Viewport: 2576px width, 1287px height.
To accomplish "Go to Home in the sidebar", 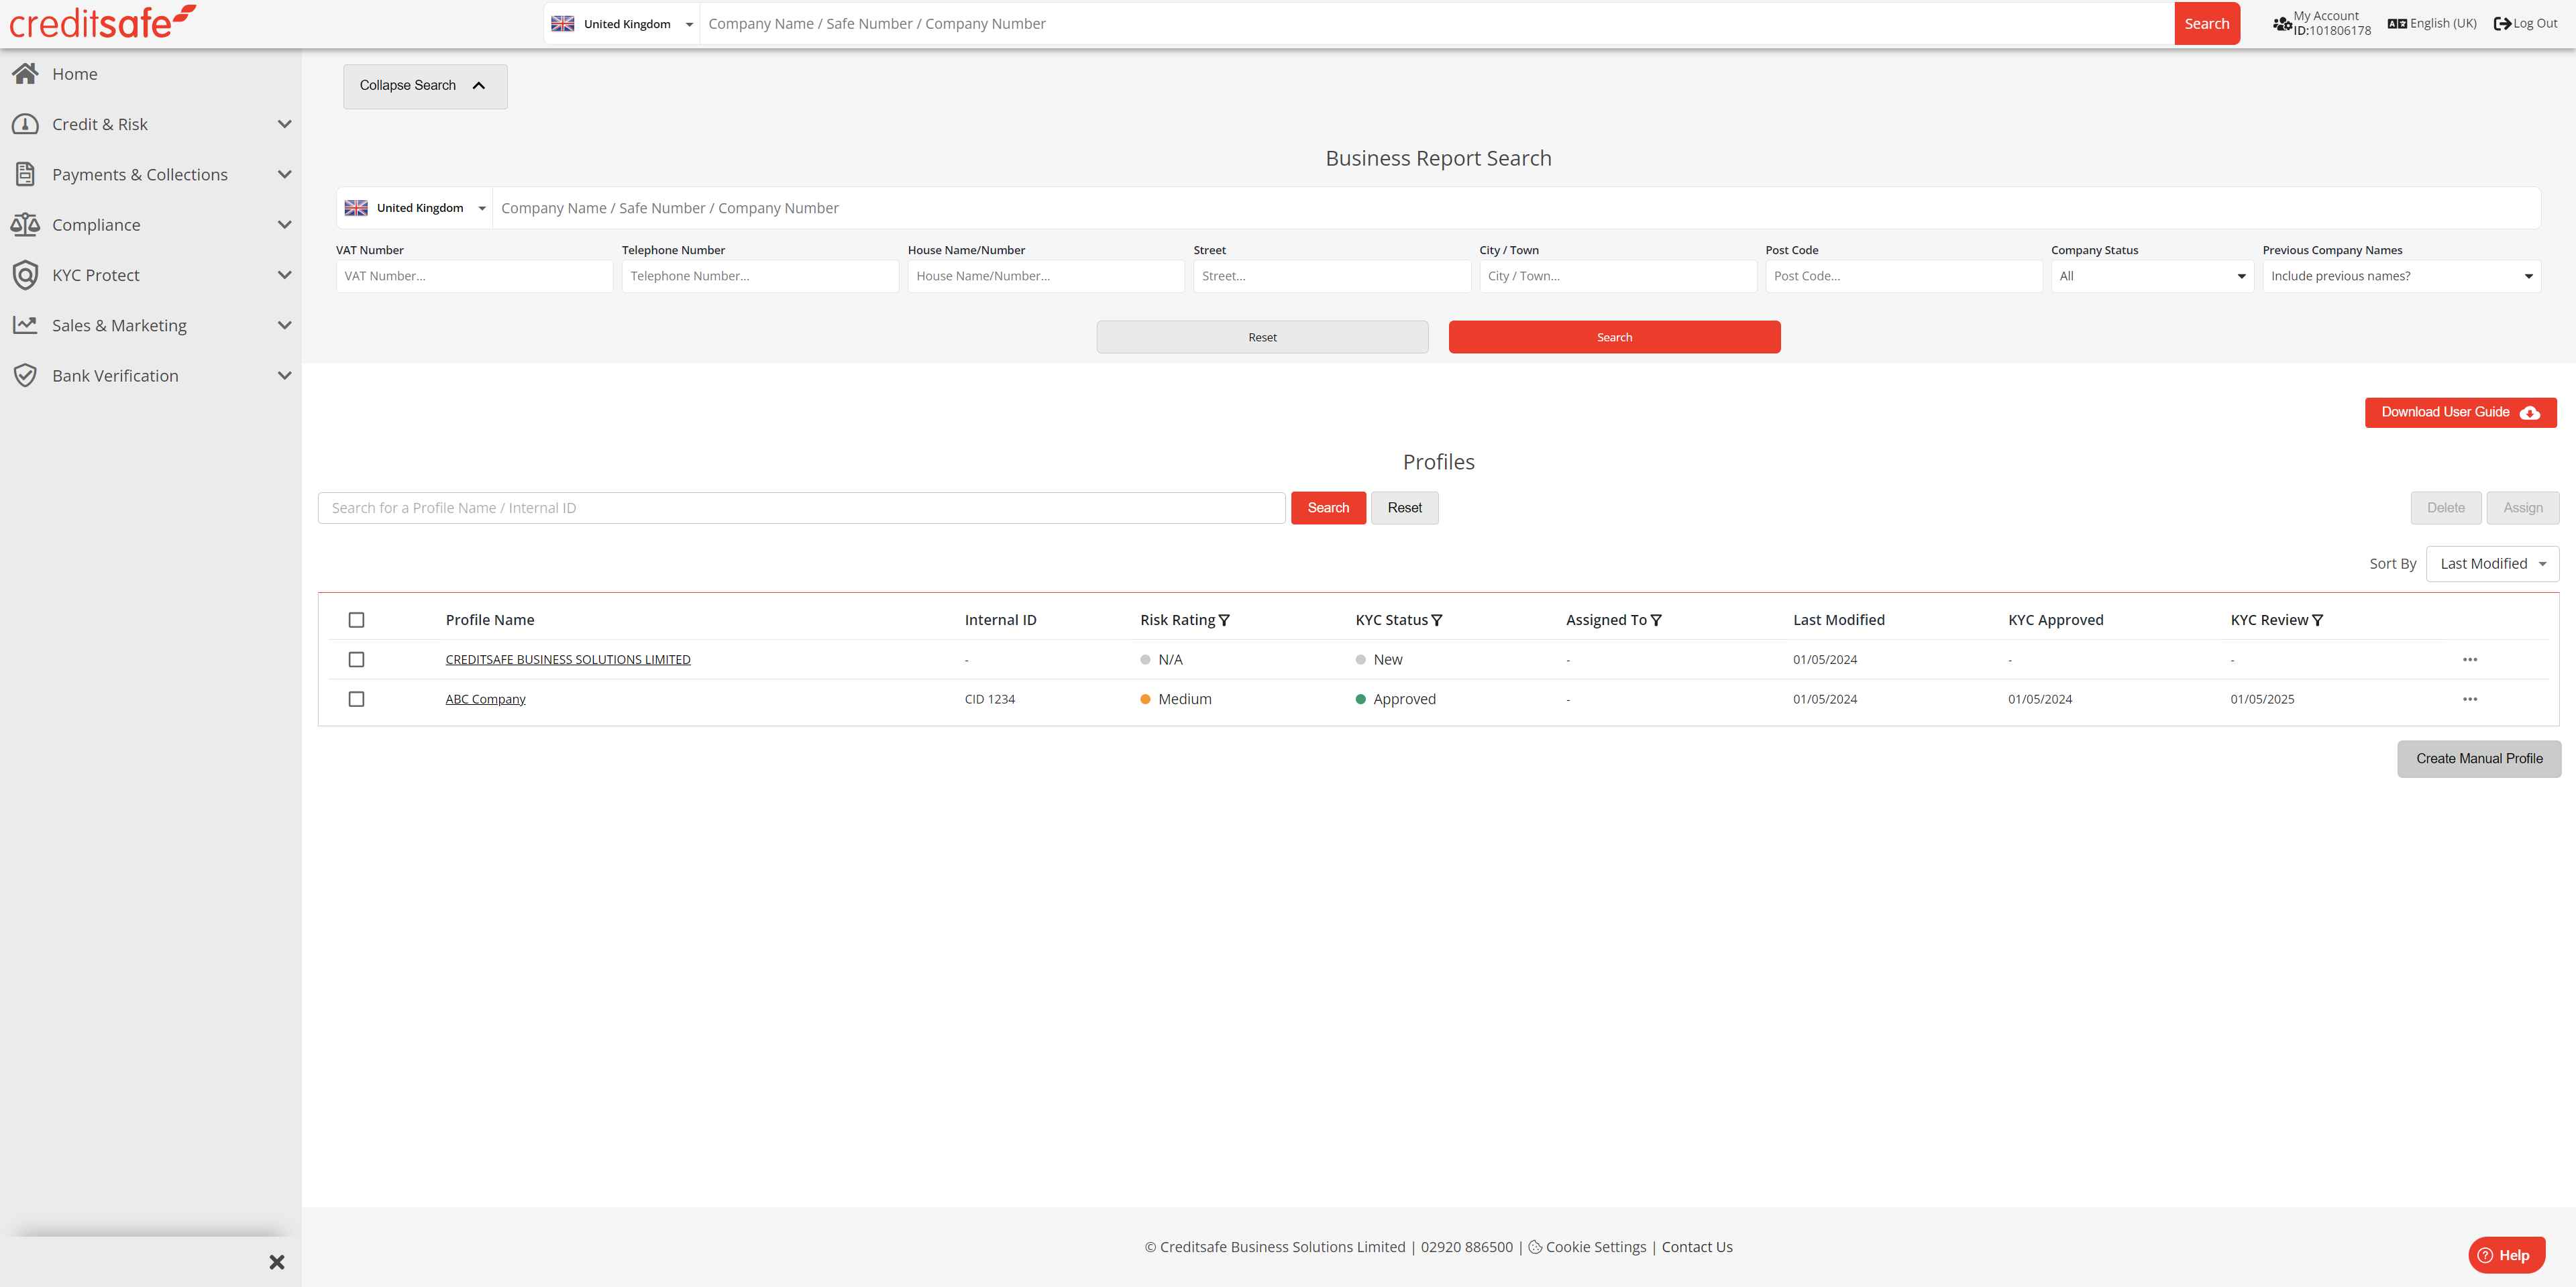I will tap(75, 74).
